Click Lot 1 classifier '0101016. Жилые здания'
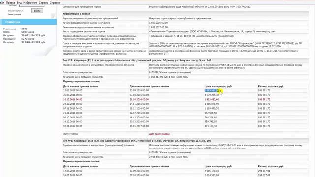The image size is (315, 177). coord(170,72)
